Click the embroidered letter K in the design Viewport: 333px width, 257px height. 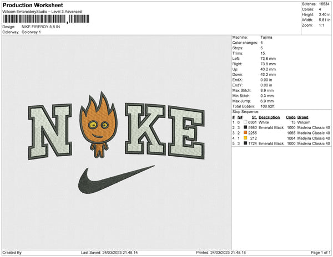click(145, 129)
